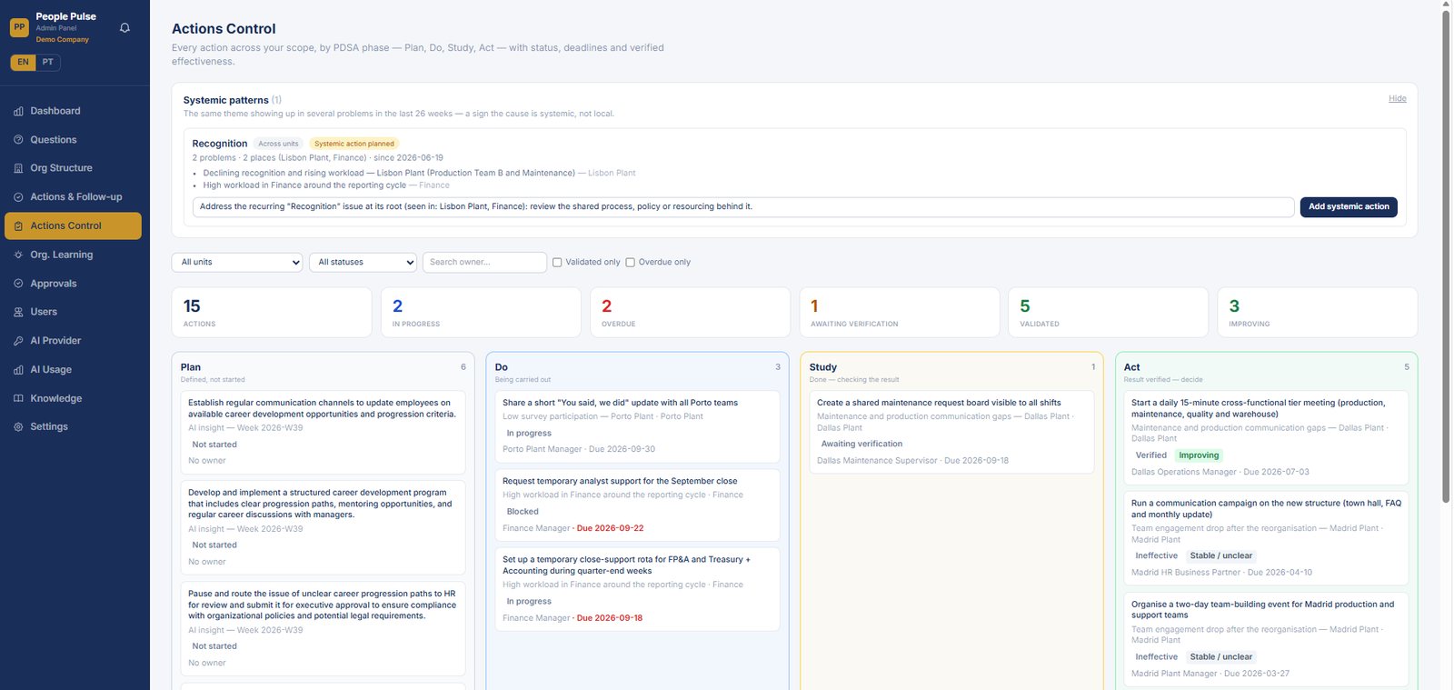Click the Org. Learning sidebar icon

(18, 255)
